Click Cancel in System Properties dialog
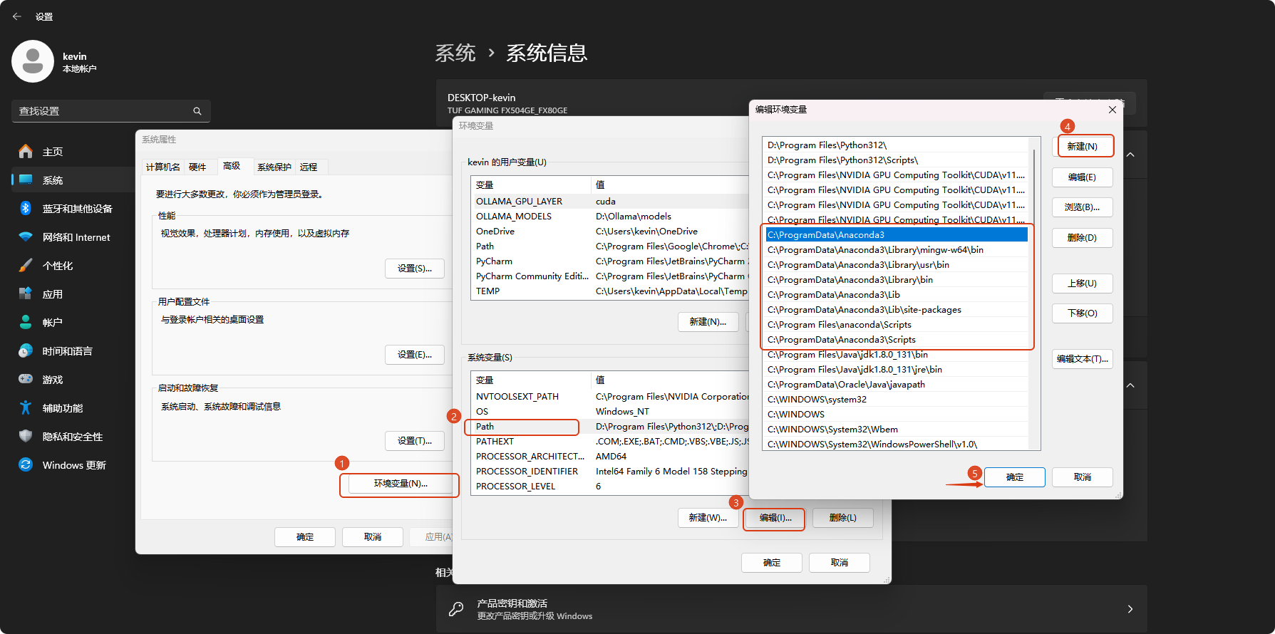 pos(373,537)
